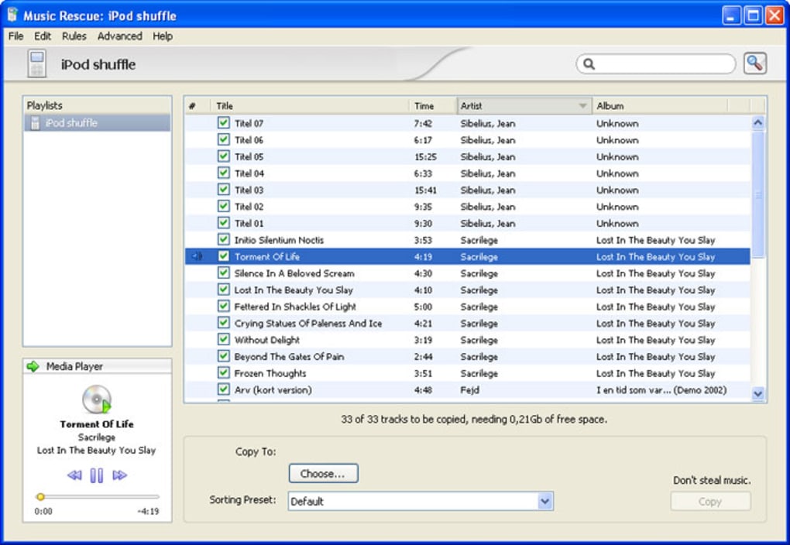Select the Titel 03 track row
The width and height of the screenshot is (790, 545).
(467, 190)
